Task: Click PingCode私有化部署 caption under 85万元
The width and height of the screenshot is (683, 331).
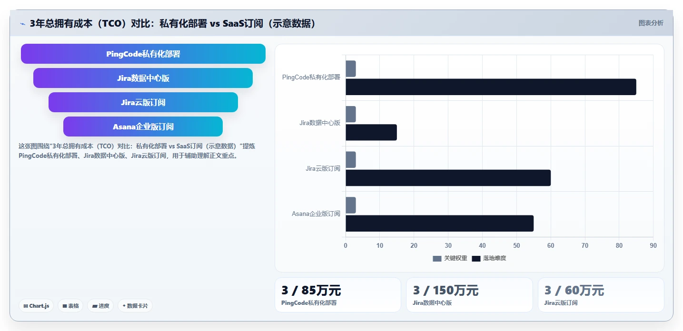Action: click(x=309, y=302)
